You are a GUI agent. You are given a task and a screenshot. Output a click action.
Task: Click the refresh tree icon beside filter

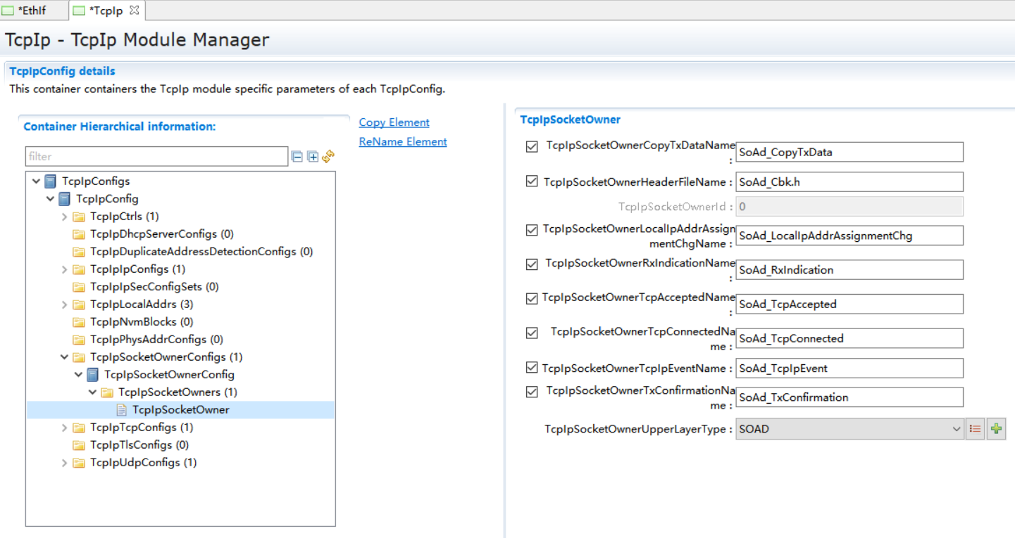click(x=328, y=157)
